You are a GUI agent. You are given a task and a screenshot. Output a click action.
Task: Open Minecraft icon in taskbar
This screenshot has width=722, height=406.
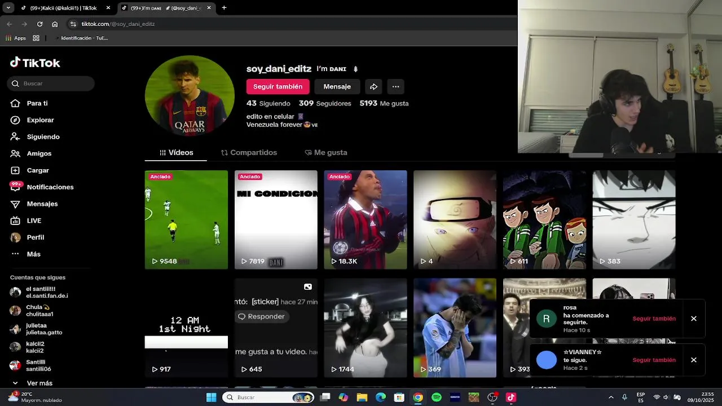[474, 398]
